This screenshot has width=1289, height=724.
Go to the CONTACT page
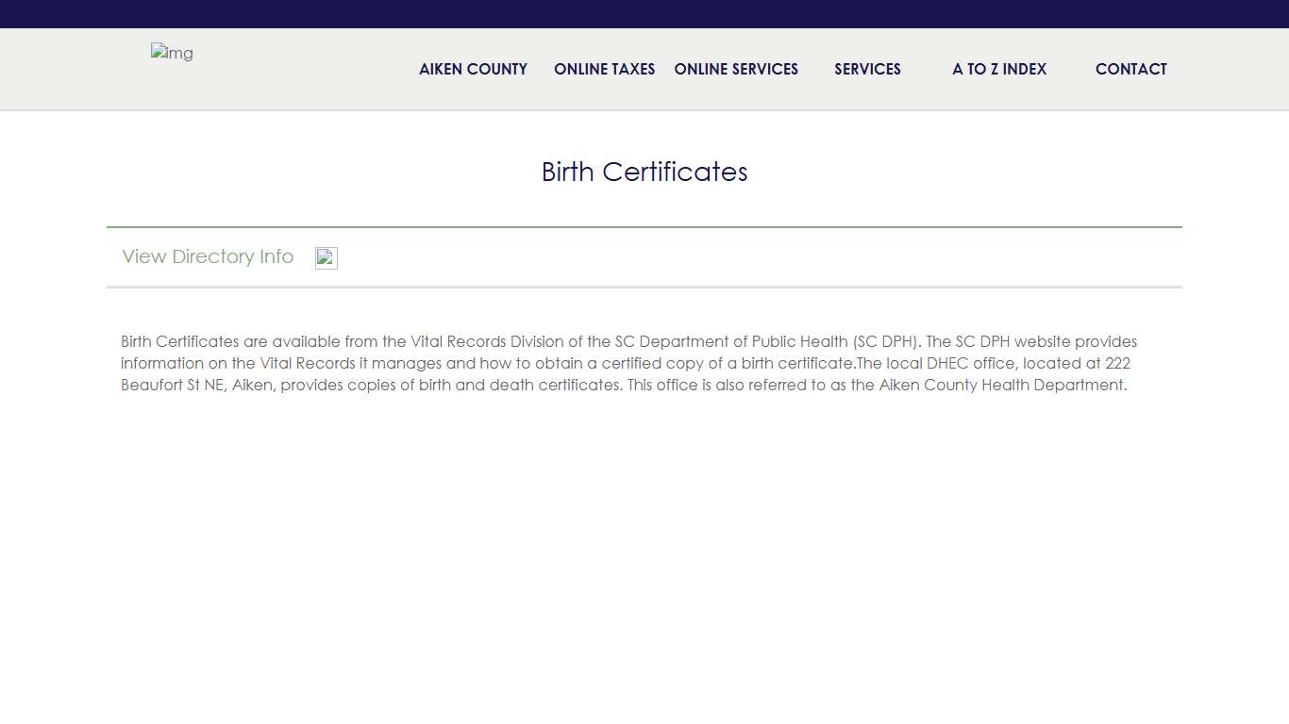1130,69
